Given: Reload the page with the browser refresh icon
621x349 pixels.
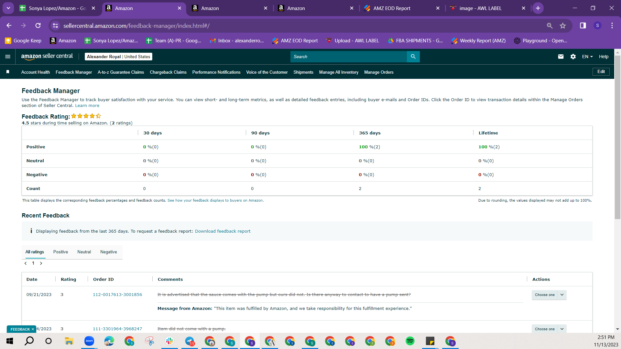Looking at the screenshot, I should click(38, 26).
